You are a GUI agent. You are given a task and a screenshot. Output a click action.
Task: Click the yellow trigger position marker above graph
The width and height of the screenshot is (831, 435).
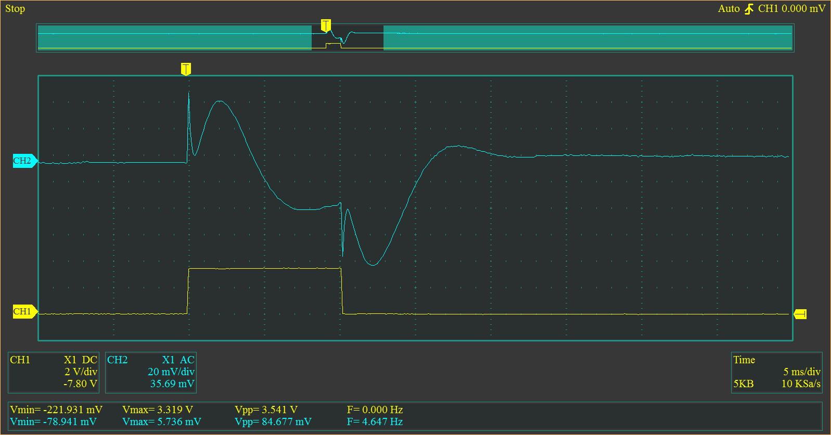[x=186, y=69]
